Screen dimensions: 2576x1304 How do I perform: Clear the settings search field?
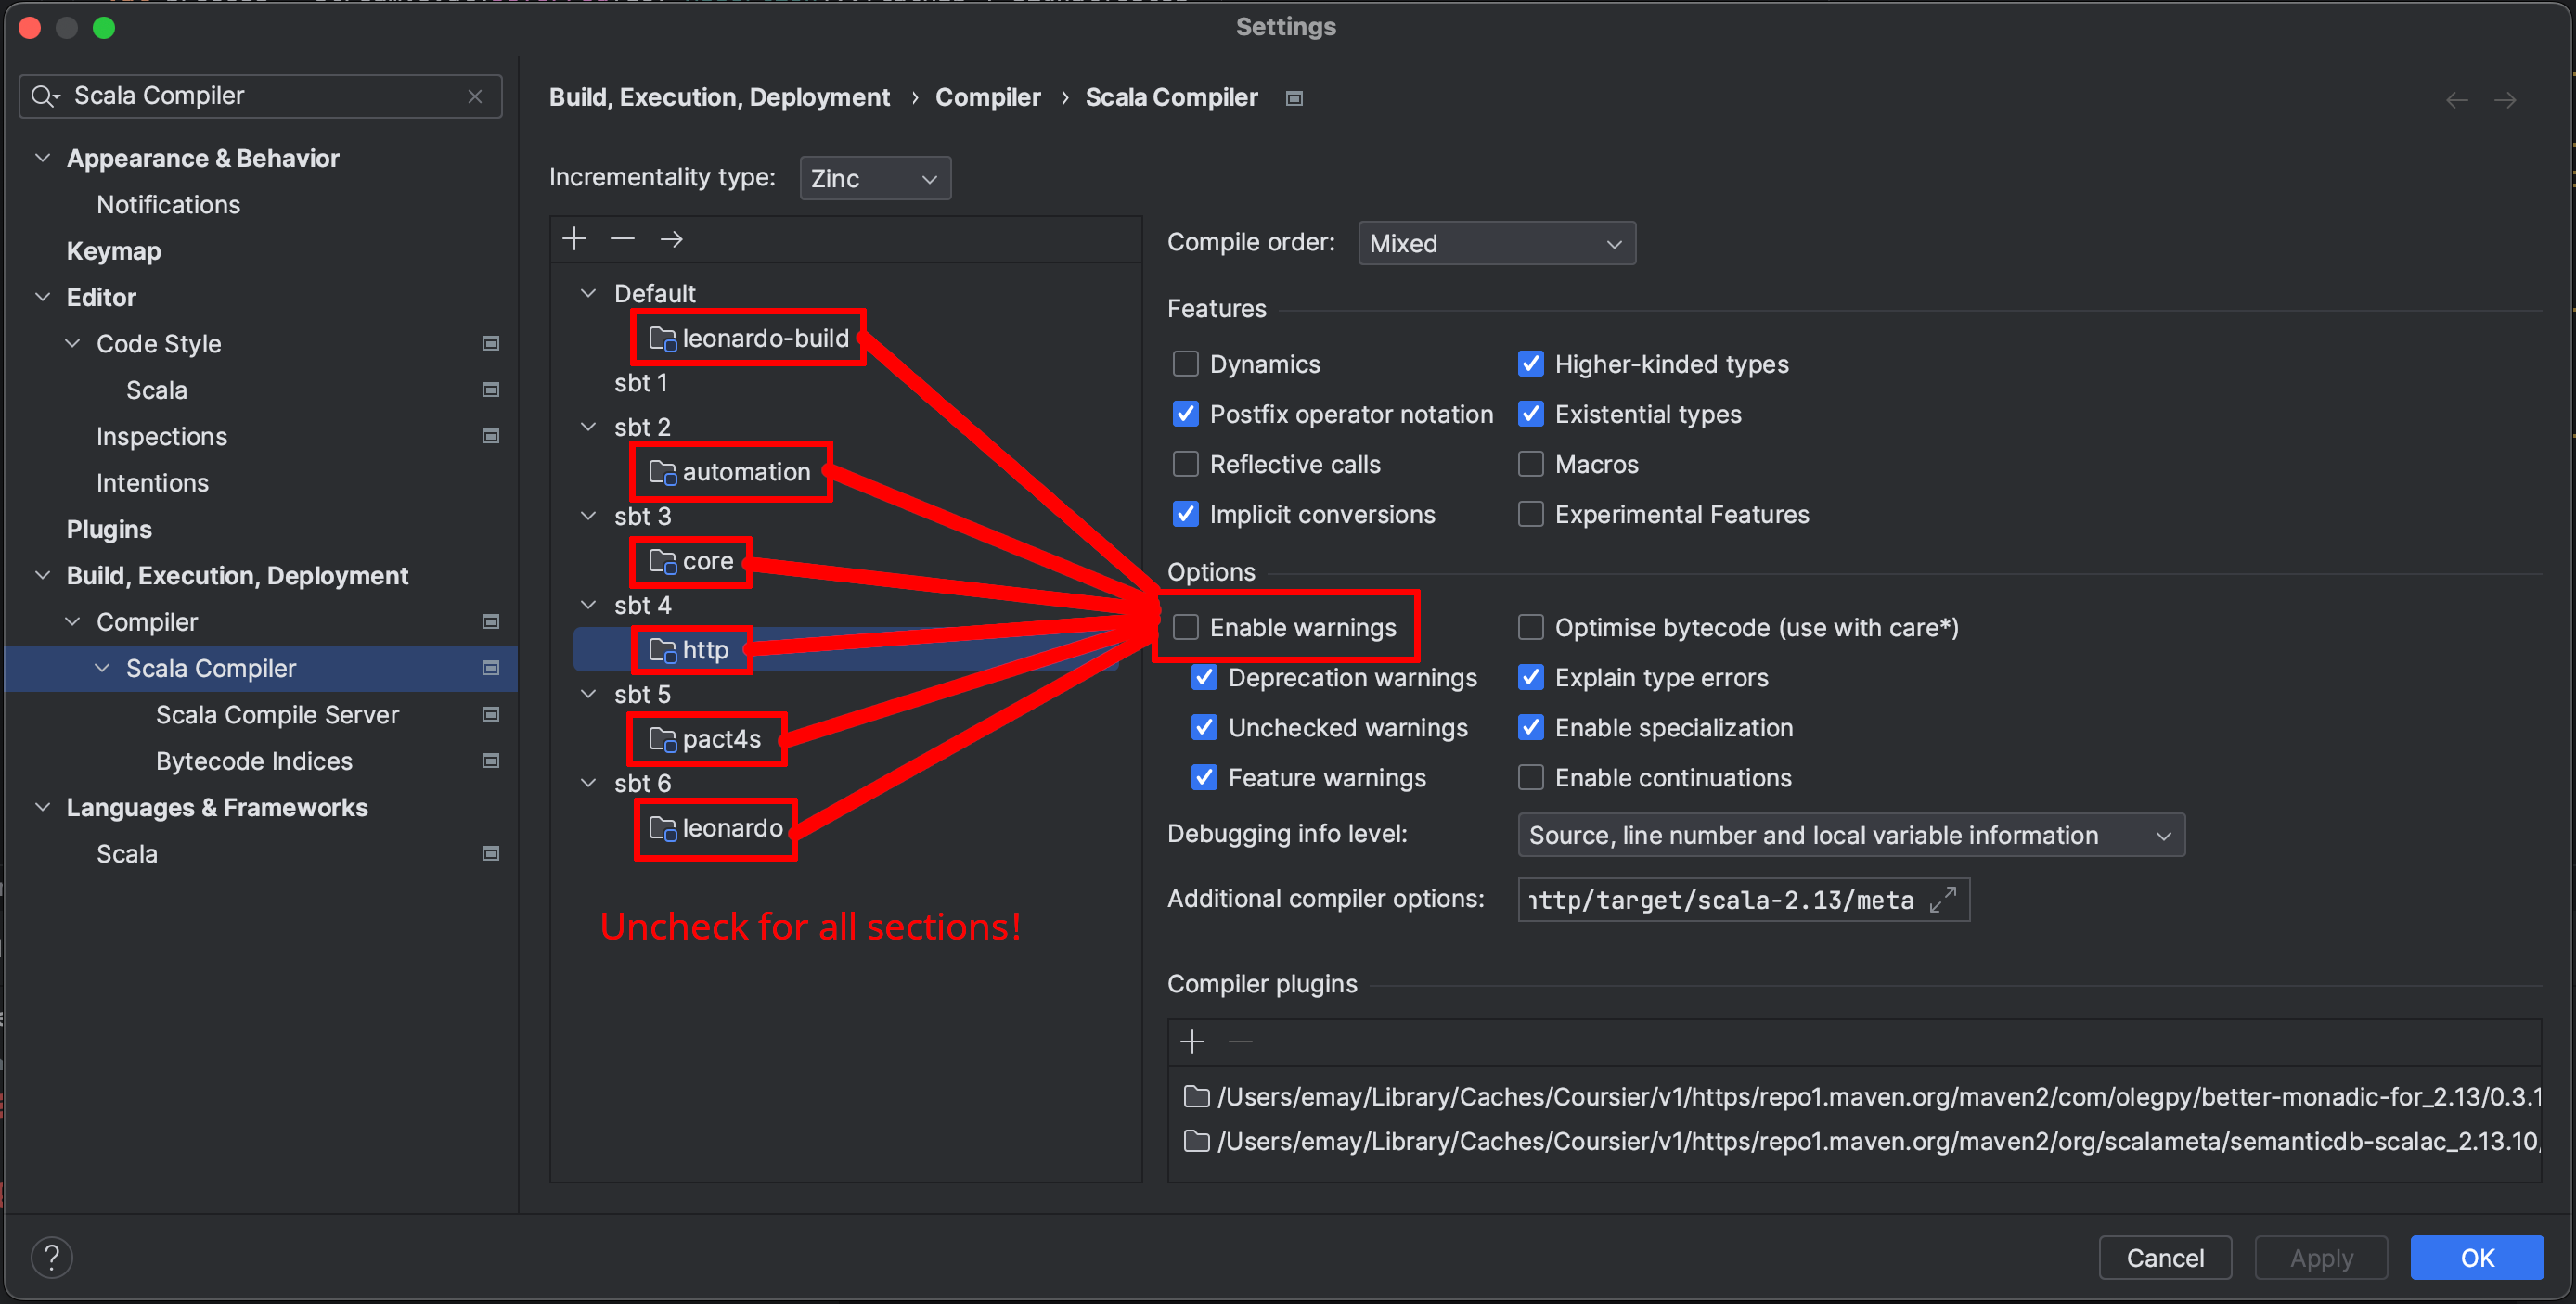pyautogui.click(x=475, y=96)
